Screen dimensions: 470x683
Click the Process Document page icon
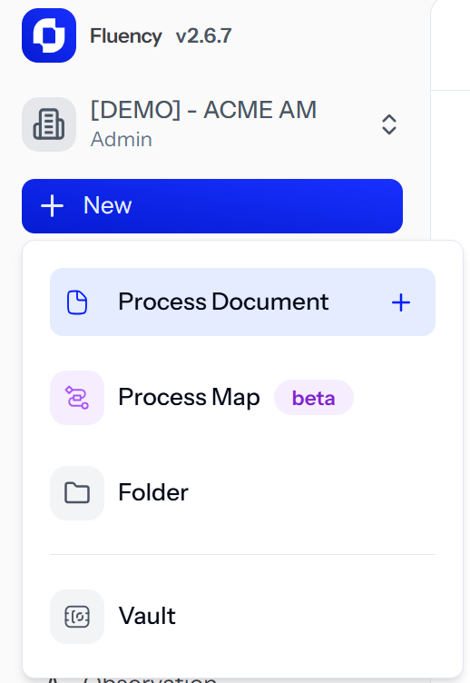77,302
